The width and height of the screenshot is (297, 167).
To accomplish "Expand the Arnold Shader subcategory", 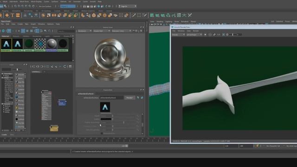I will point(4,110).
